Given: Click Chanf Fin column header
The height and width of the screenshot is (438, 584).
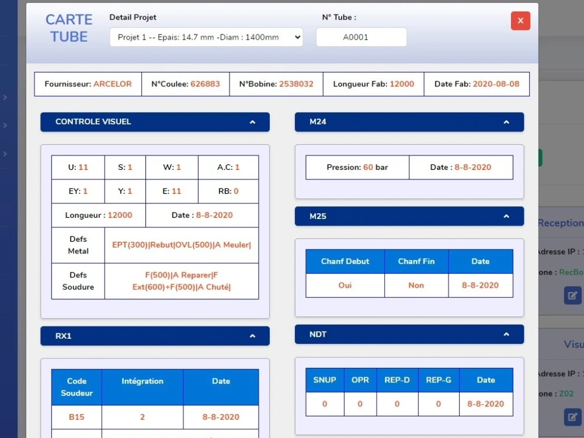Looking at the screenshot, I should [x=416, y=262].
